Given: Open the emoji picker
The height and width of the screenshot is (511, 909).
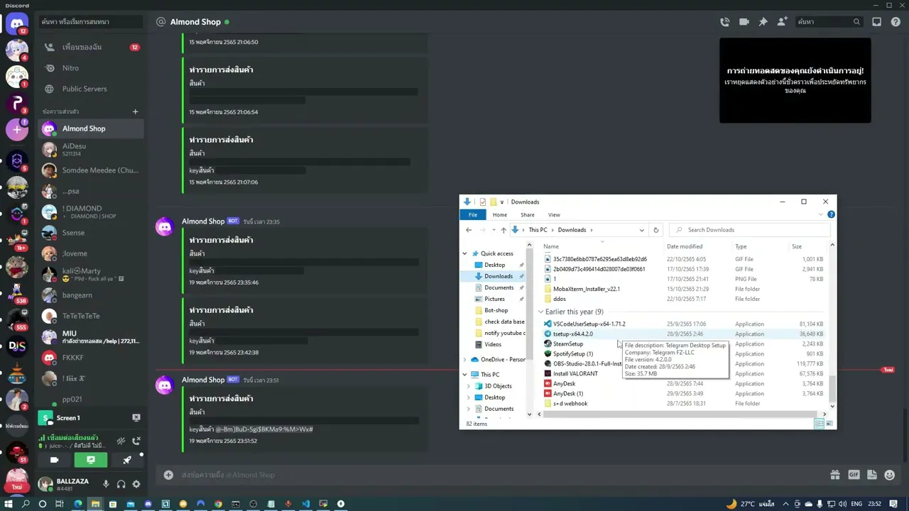Looking at the screenshot, I should 890,475.
